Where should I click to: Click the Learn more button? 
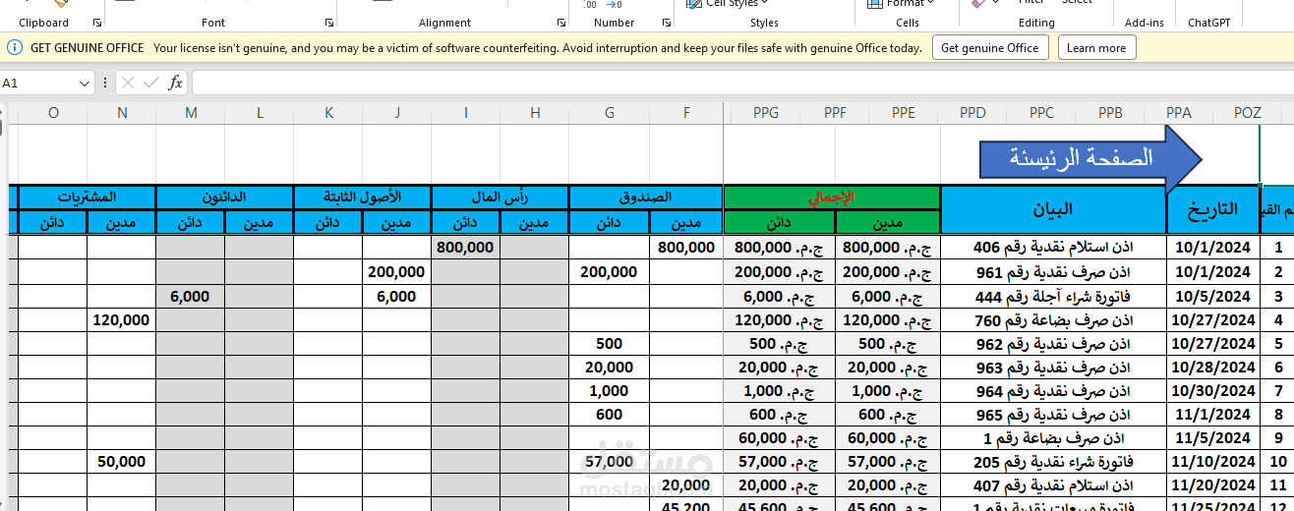(1096, 47)
